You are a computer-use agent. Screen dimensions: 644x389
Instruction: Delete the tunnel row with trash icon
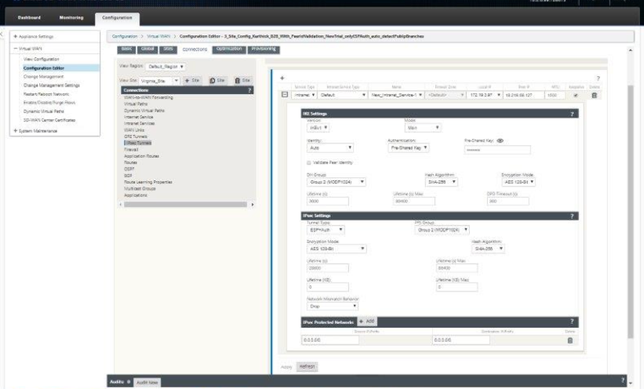tap(594, 96)
